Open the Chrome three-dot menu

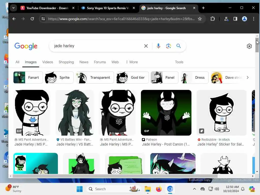(x=254, y=19)
